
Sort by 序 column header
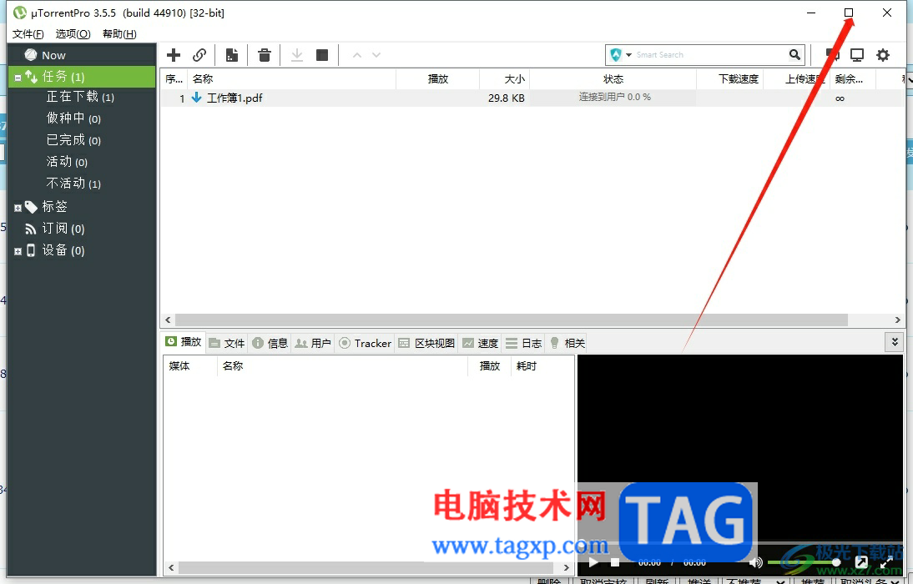point(174,78)
